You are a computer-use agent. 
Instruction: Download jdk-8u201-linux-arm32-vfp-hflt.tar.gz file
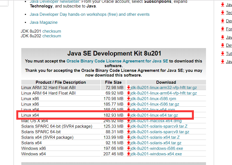[x=164, y=88]
